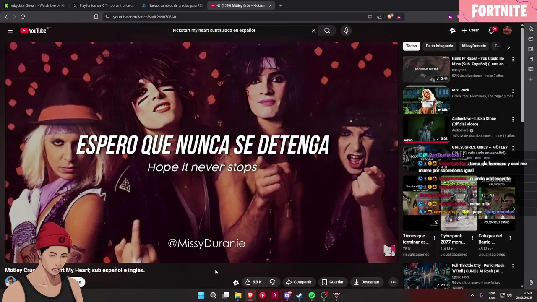This screenshot has width=537, height=302.
Task: Open Audioslave - Like a Stone title link
Action: [474, 121]
